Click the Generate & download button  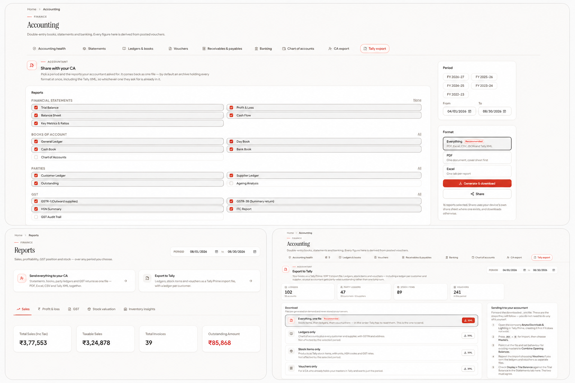(x=477, y=184)
